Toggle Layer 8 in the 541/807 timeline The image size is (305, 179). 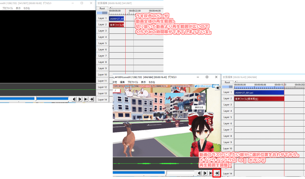(102, 62)
